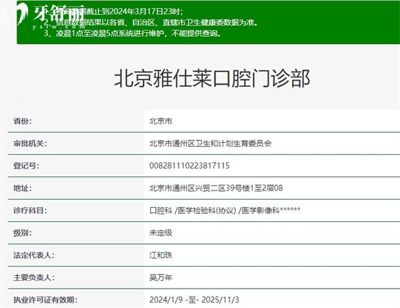This screenshot has height=308, width=400.
Task: Click notice line mentioning 2024年3月17日23时
Action: [x=113, y=11]
